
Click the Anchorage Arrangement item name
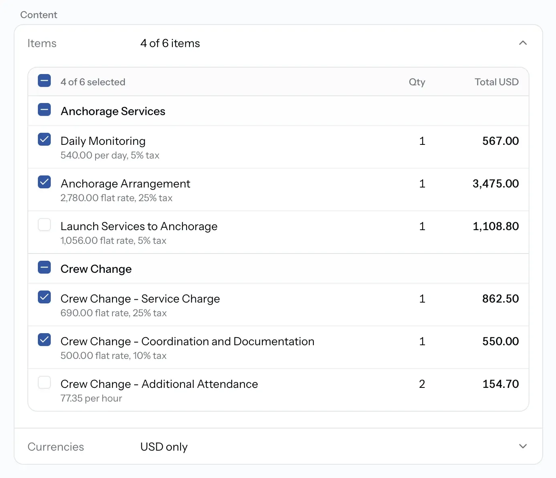click(125, 183)
